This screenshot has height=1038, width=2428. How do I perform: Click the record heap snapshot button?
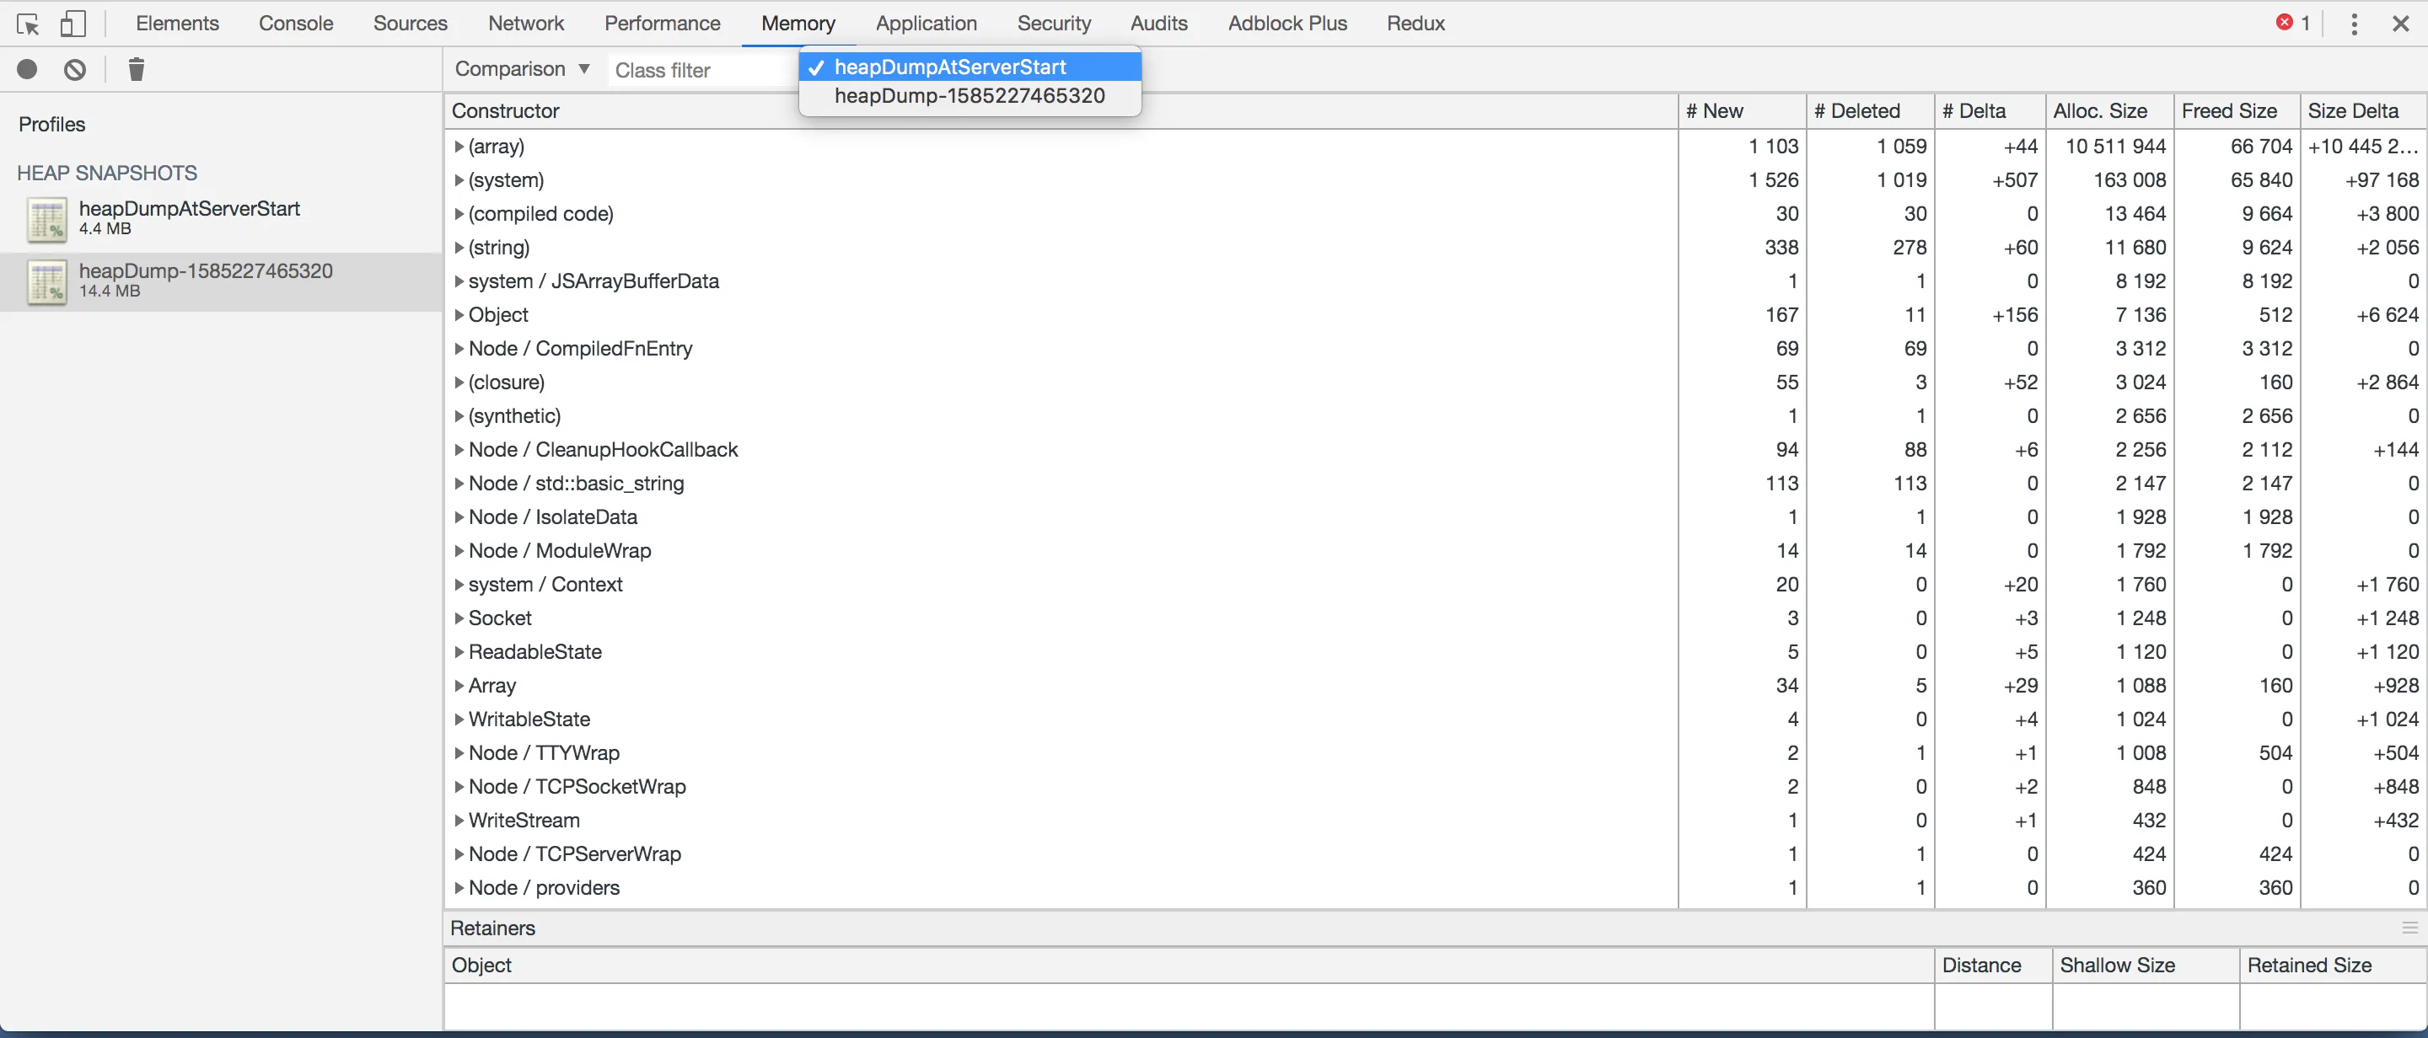27,70
